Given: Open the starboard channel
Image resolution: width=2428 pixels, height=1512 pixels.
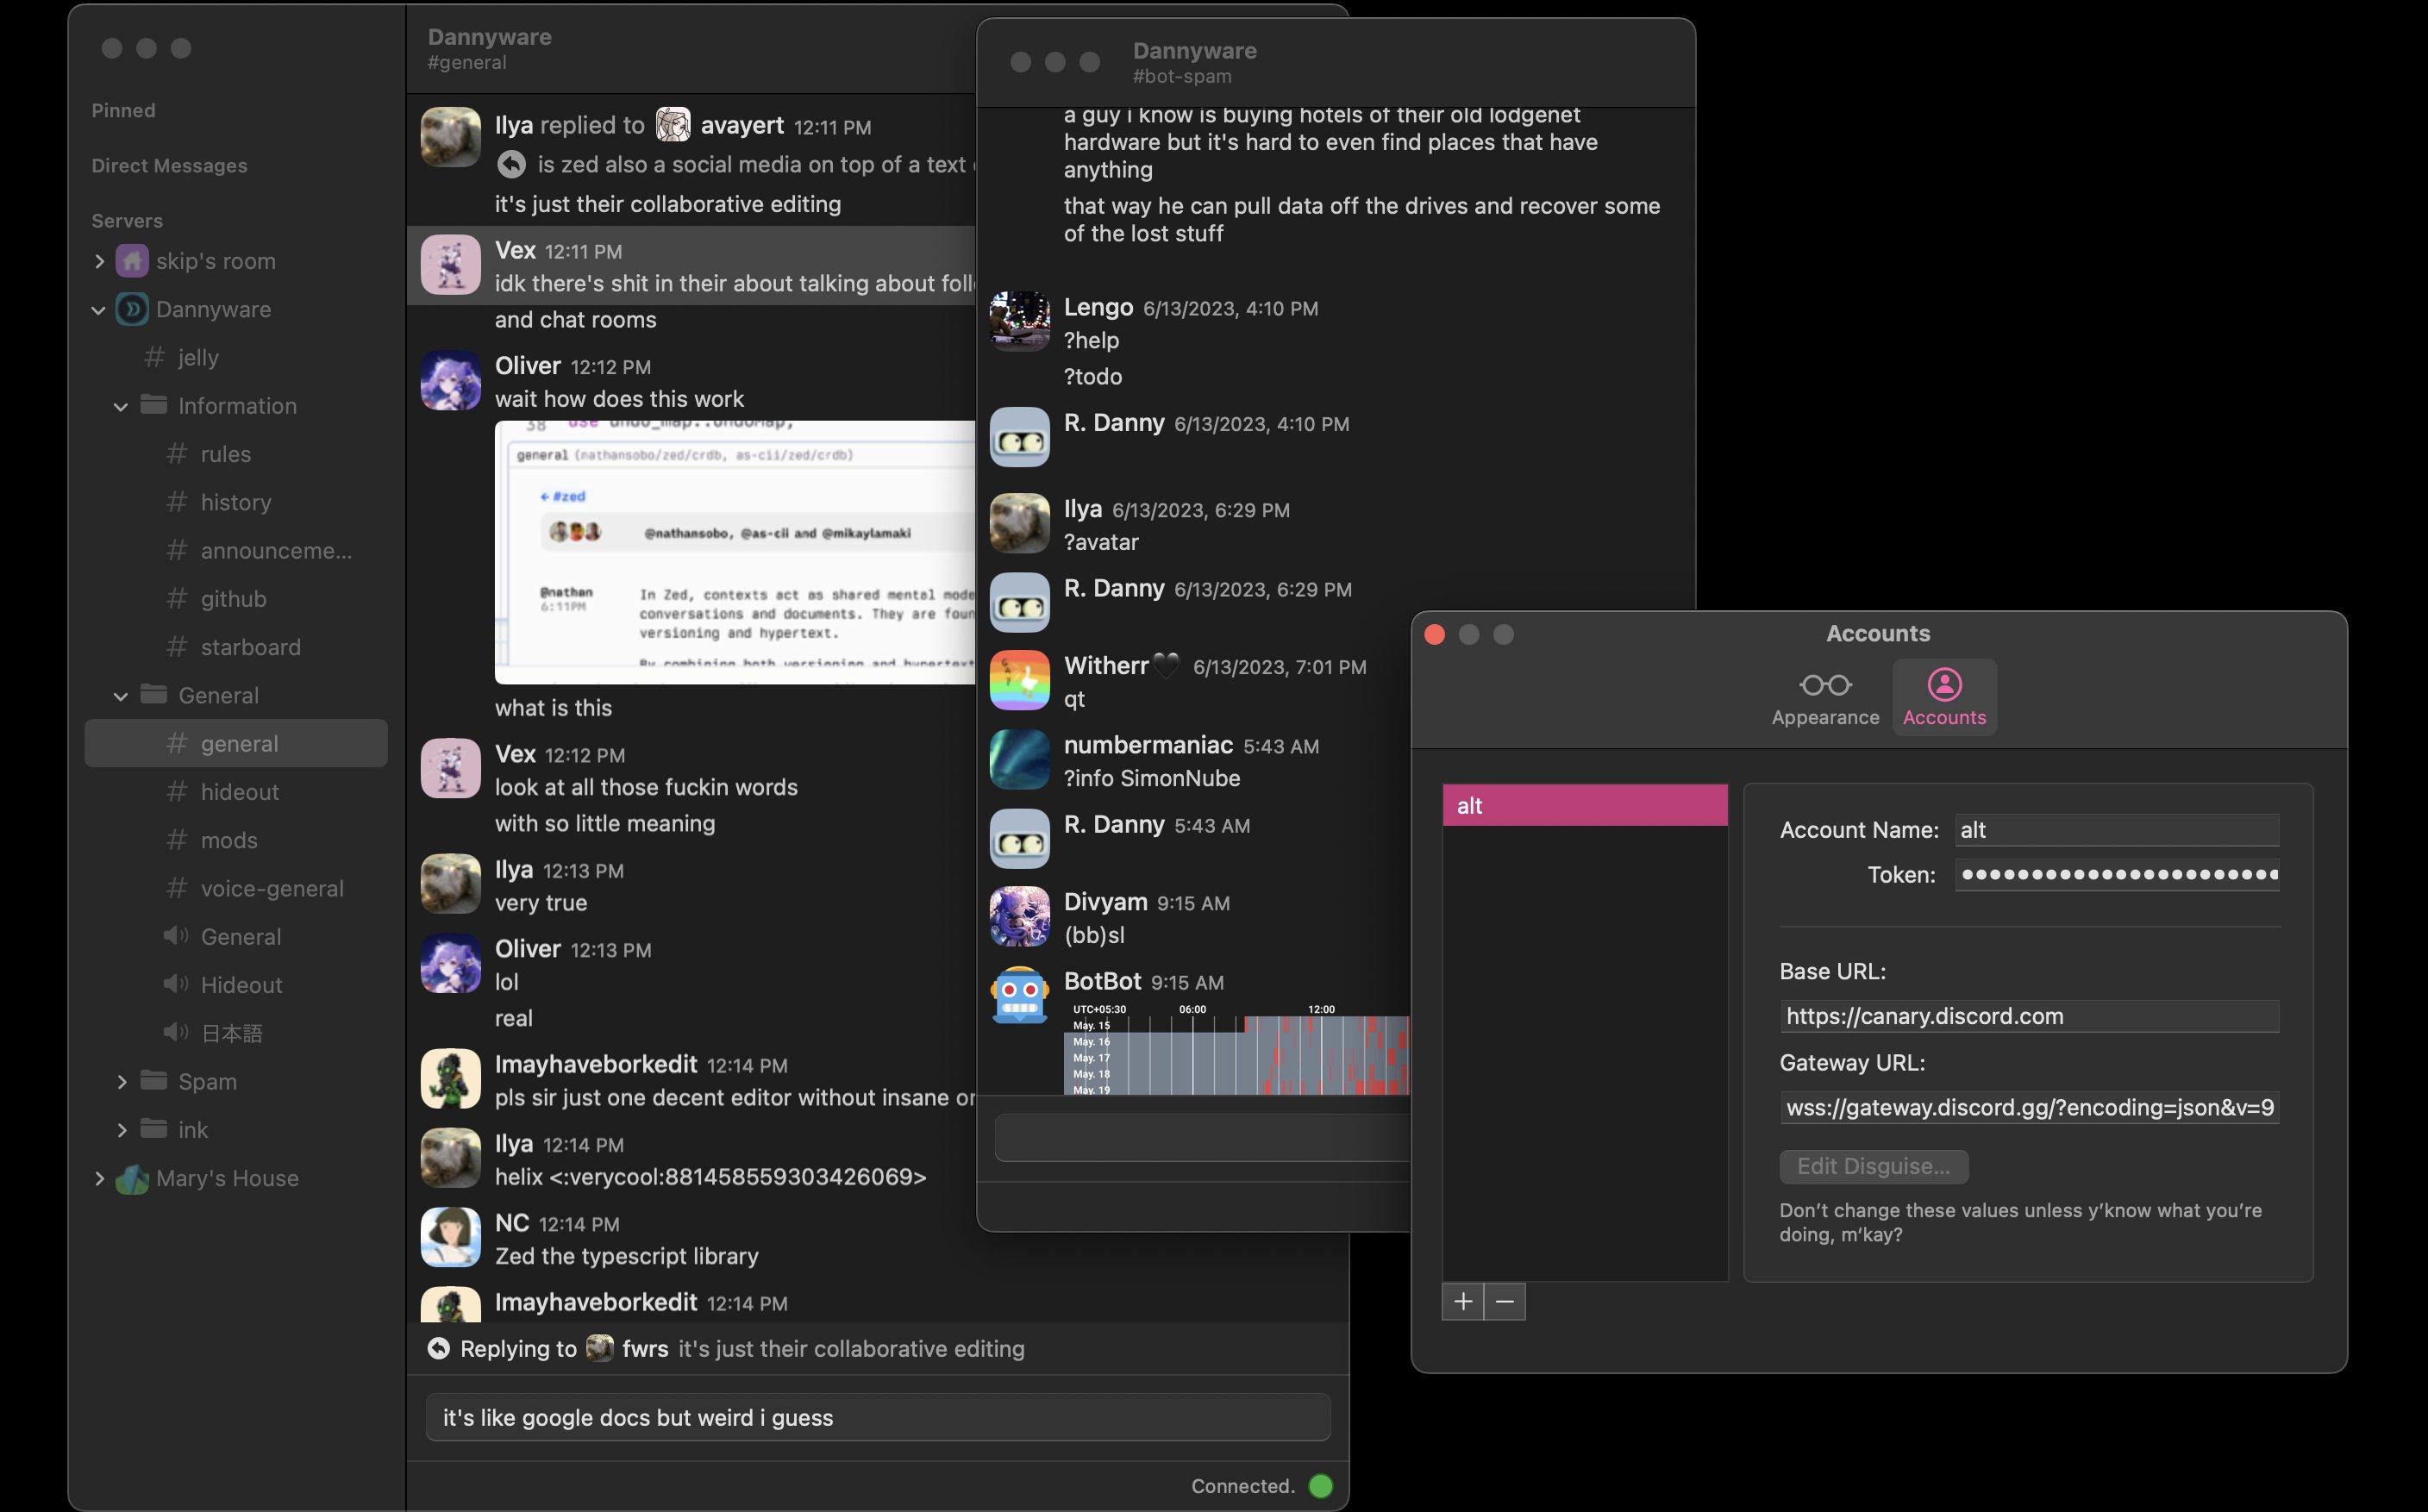Looking at the screenshot, I should coord(250,647).
